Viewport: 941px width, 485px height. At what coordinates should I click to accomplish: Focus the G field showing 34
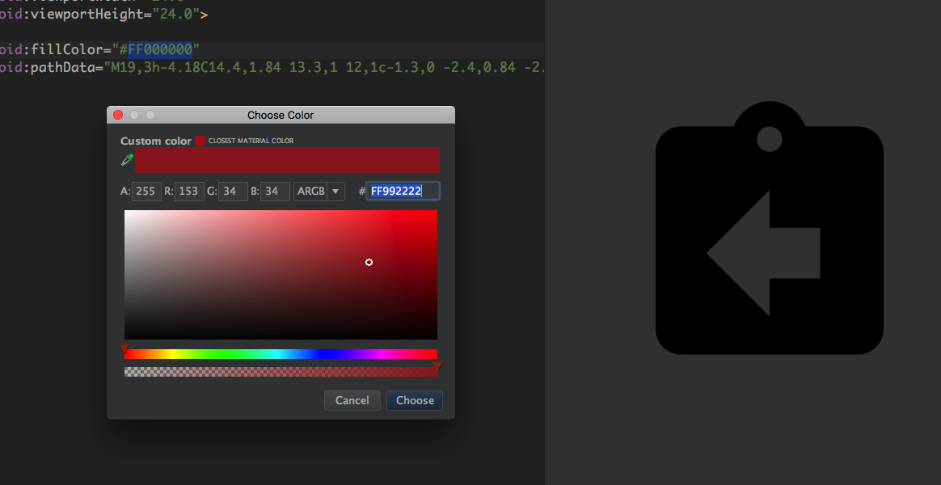(x=234, y=192)
